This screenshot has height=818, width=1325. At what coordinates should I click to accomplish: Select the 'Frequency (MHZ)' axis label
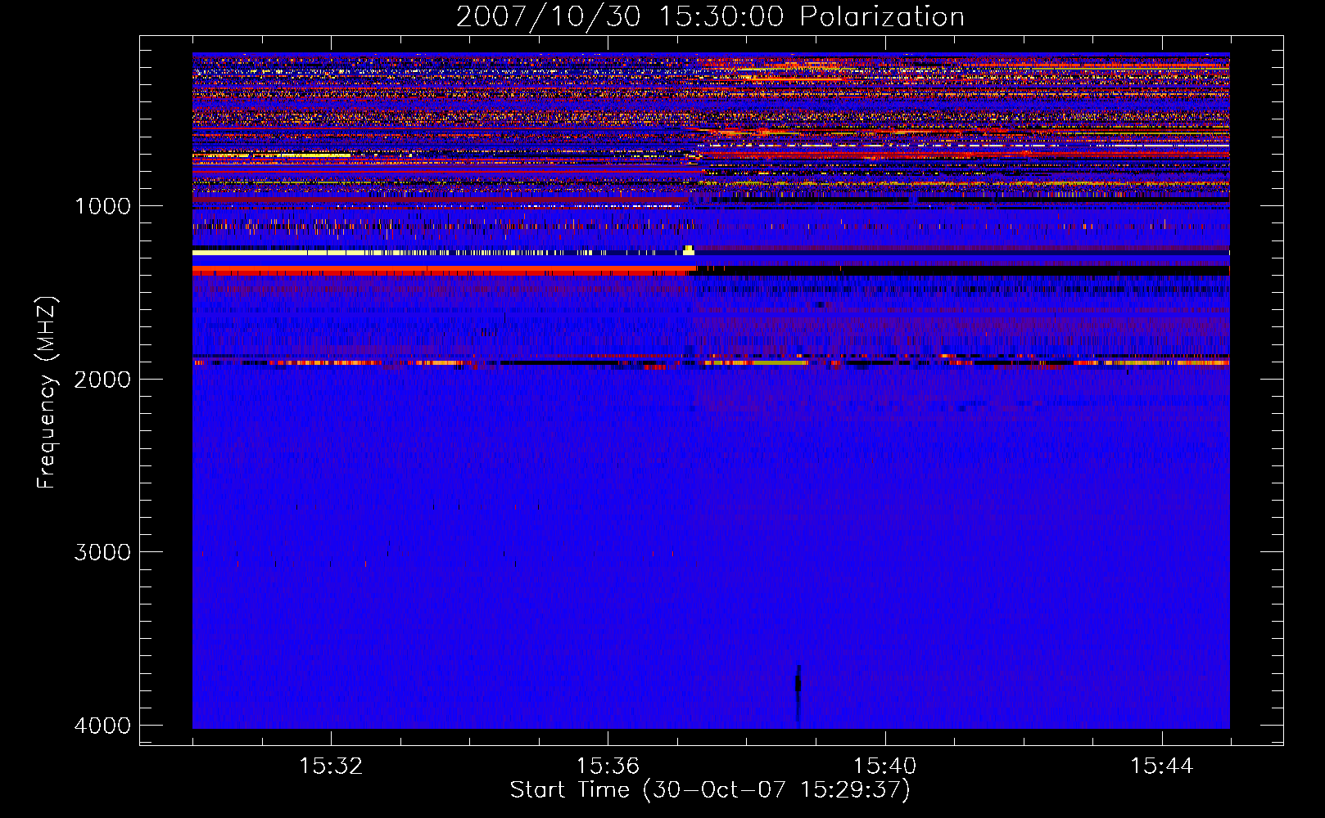[47, 393]
